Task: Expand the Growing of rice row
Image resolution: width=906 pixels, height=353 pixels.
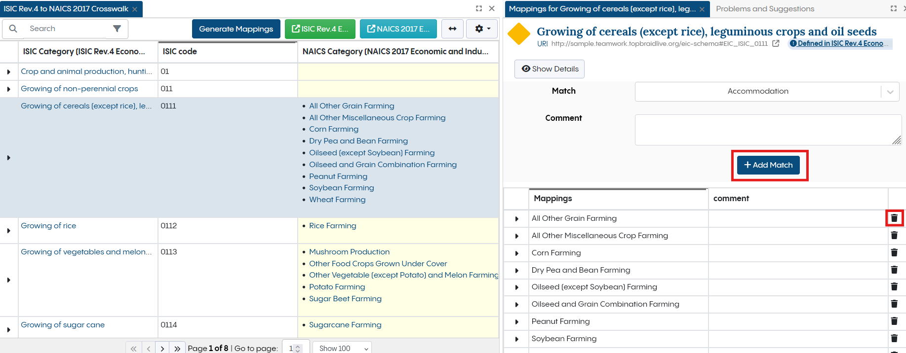Action: tap(9, 231)
